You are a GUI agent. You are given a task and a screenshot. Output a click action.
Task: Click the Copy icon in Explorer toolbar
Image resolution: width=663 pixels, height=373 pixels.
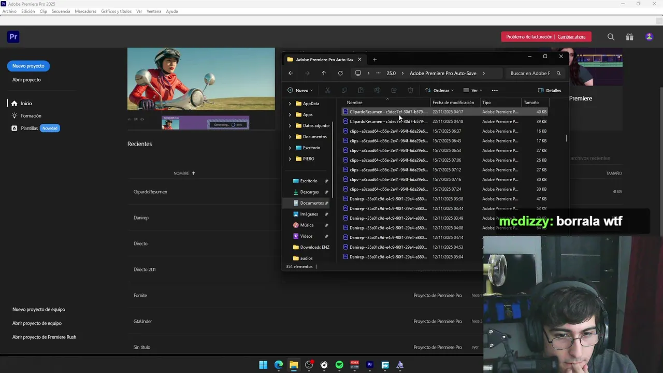[x=344, y=90]
